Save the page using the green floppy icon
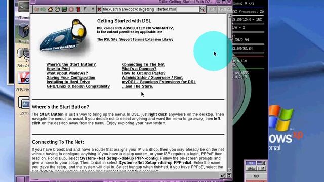This screenshot has height=182, width=324. (64, 9)
